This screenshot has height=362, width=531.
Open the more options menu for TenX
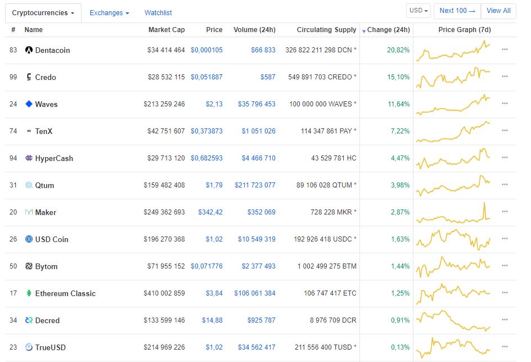click(505, 131)
